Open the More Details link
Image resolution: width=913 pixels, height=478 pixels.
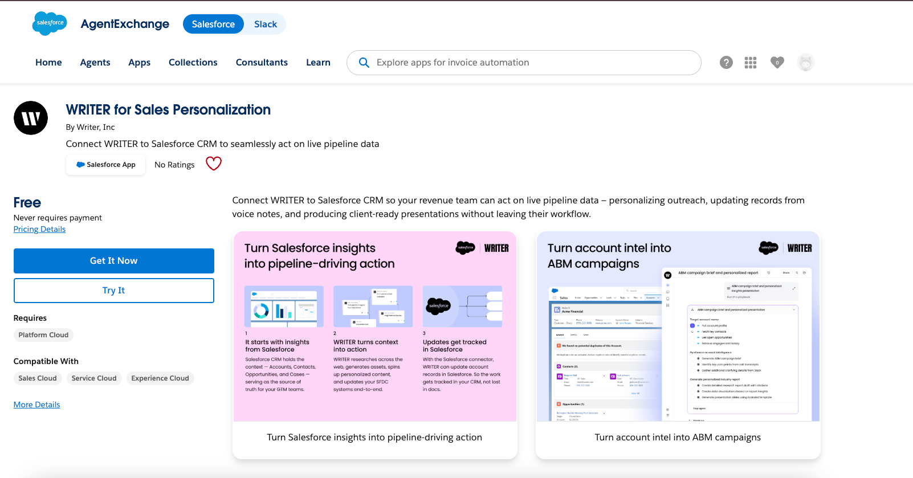(36, 405)
